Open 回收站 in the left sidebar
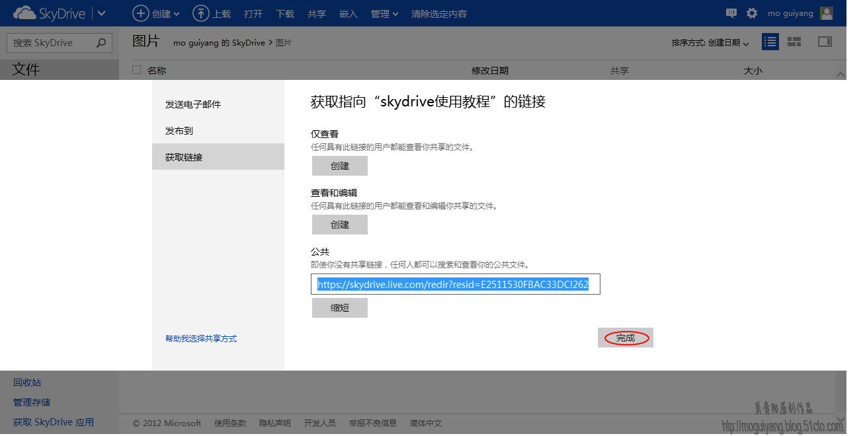The width and height of the screenshot is (863, 436). (27, 382)
